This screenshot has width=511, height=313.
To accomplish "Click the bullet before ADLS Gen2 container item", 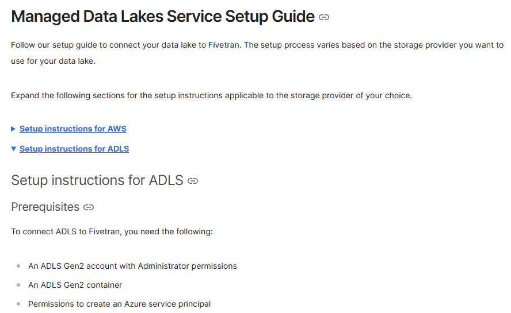I will click(x=18, y=285).
